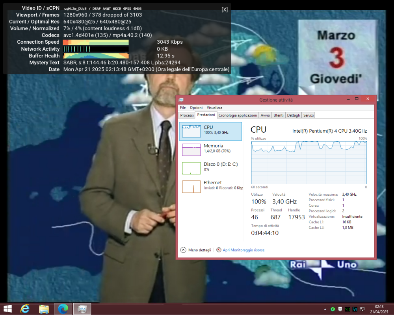Viewport: 394px width, 315px height.
Task: Switch to the Processi tab
Action: pos(186,115)
